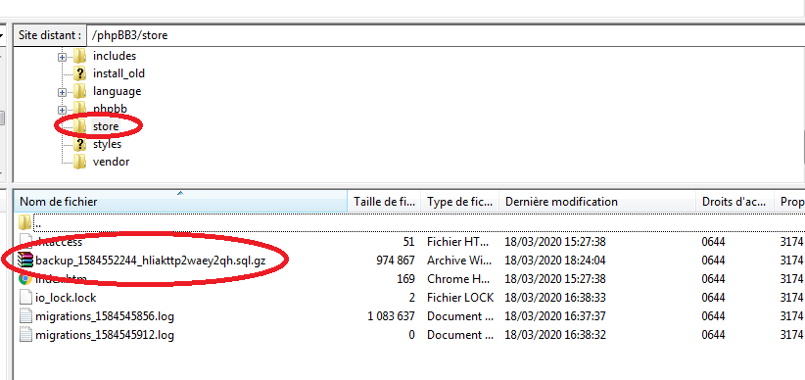This screenshot has height=380, width=805.
Task: Click the language folder icon
Action: (x=79, y=91)
